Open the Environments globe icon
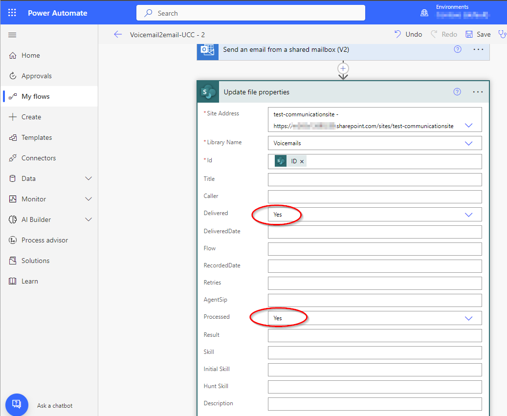Image resolution: width=507 pixels, height=416 pixels. 424,13
